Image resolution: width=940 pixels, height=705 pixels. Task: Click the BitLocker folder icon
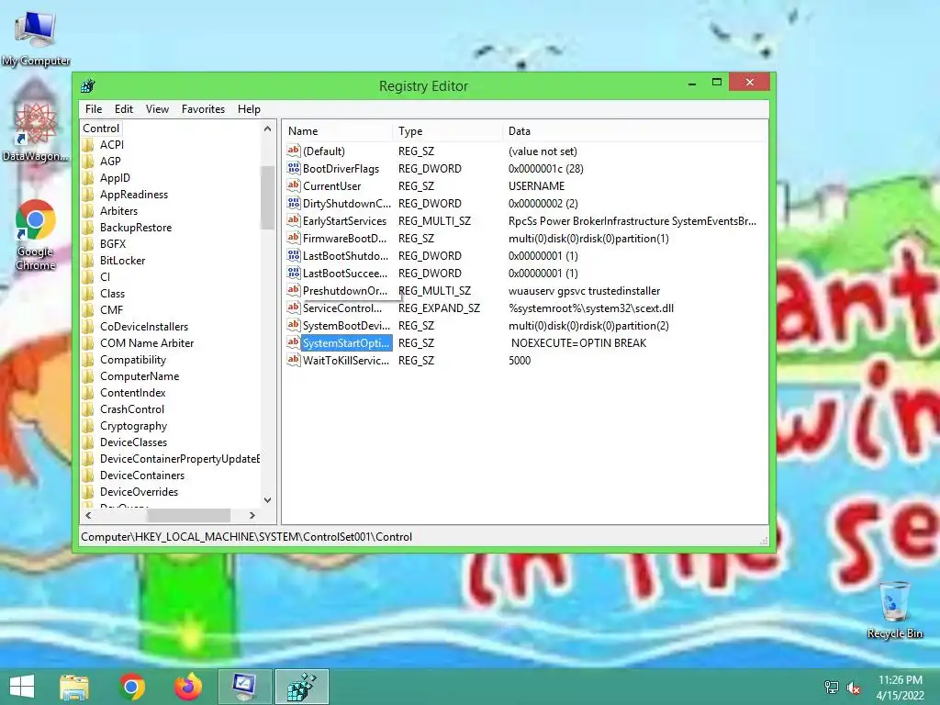tap(89, 261)
